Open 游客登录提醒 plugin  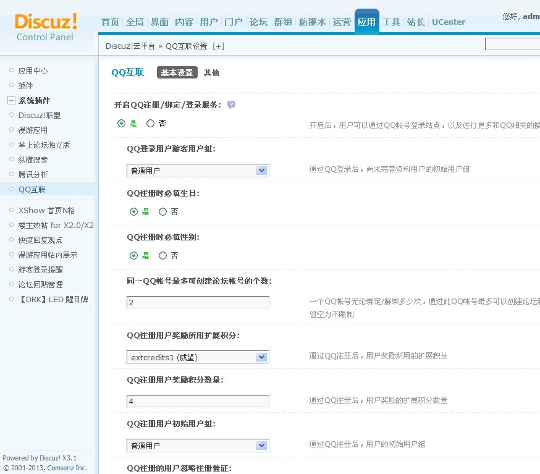40,269
